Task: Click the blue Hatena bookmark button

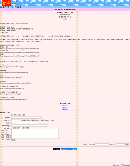Action: point(75,149)
